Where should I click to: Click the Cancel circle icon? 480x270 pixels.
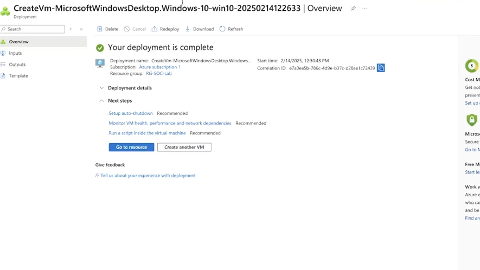pos(127,29)
